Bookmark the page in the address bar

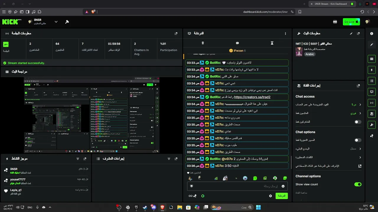(300, 12)
